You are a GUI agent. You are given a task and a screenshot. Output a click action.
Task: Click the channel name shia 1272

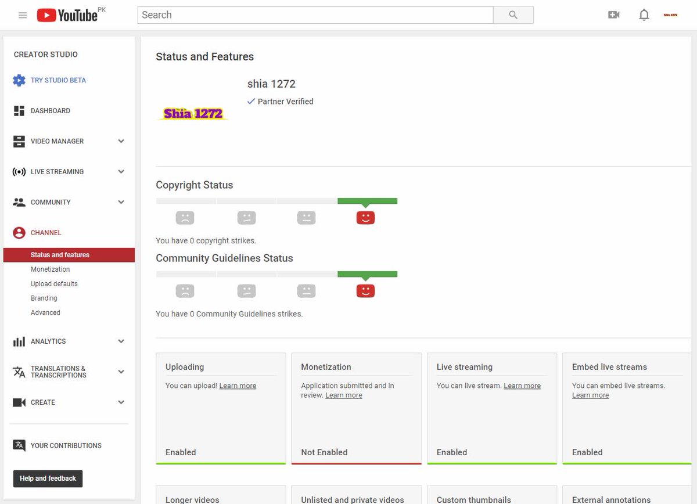click(271, 84)
